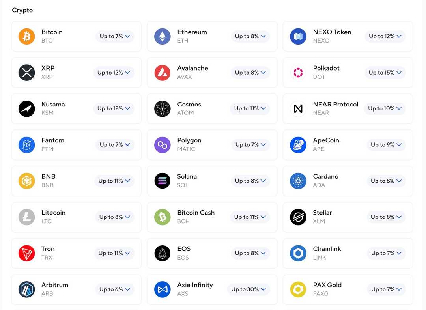Viewport: 426px width, 310px height.
Task: Open the Arbitrum name label
Action: [x=55, y=285]
